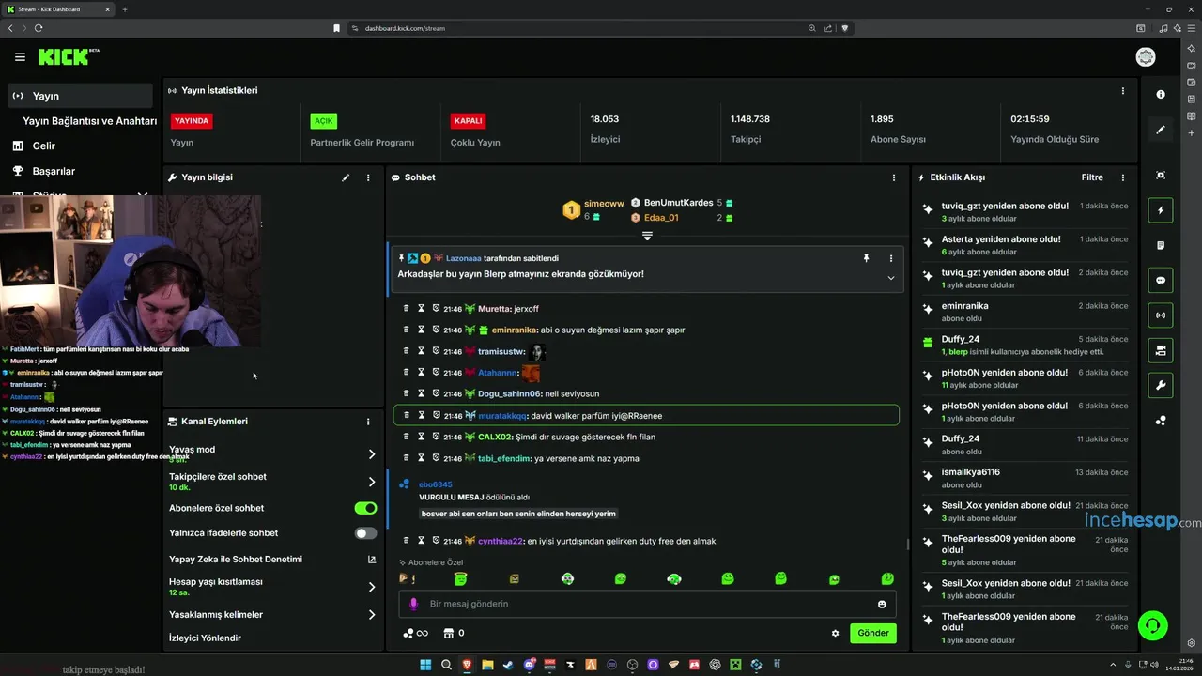The image size is (1202, 676).
Task: Click username simeoww in leaderboard
Action: (604, 203)
